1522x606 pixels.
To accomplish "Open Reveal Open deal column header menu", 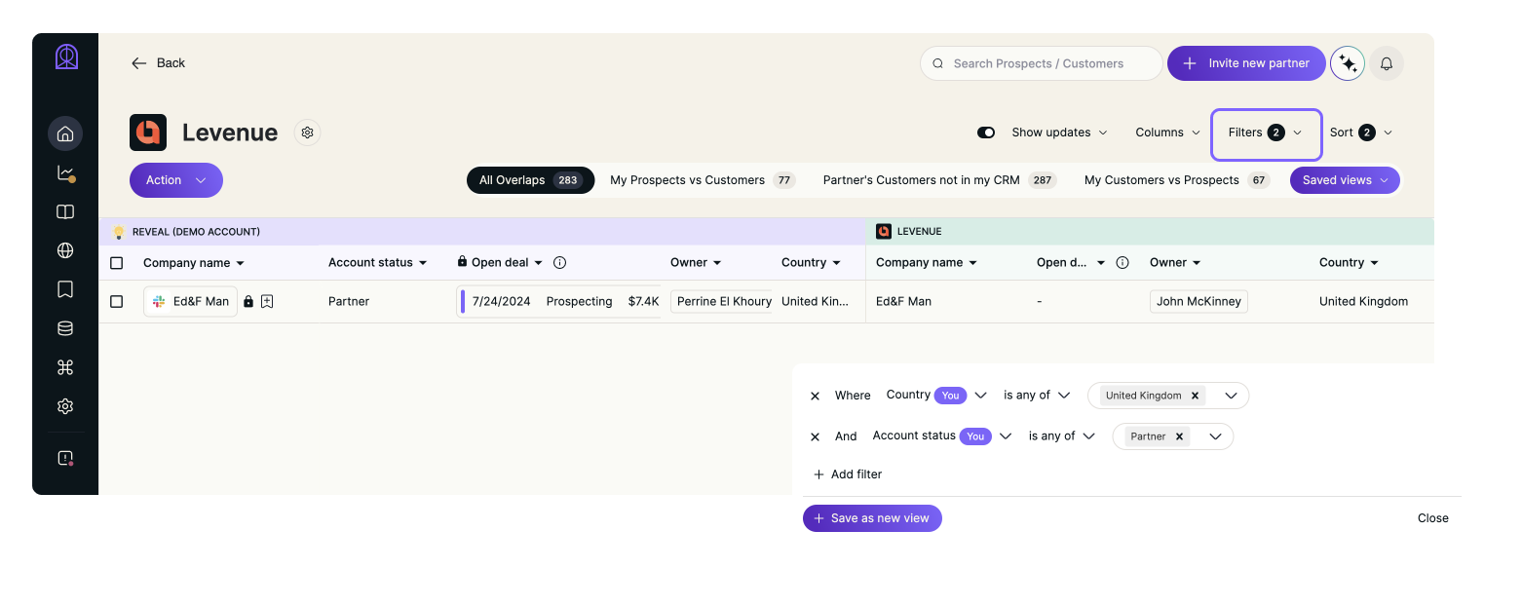I will 500,263.
